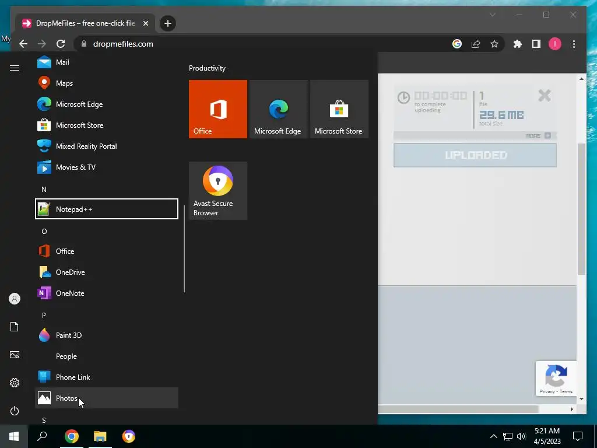Open the clock showing 5:21 AM
Image resolution: width=597 pixels, height=448 pixels.
pos(547,436)
